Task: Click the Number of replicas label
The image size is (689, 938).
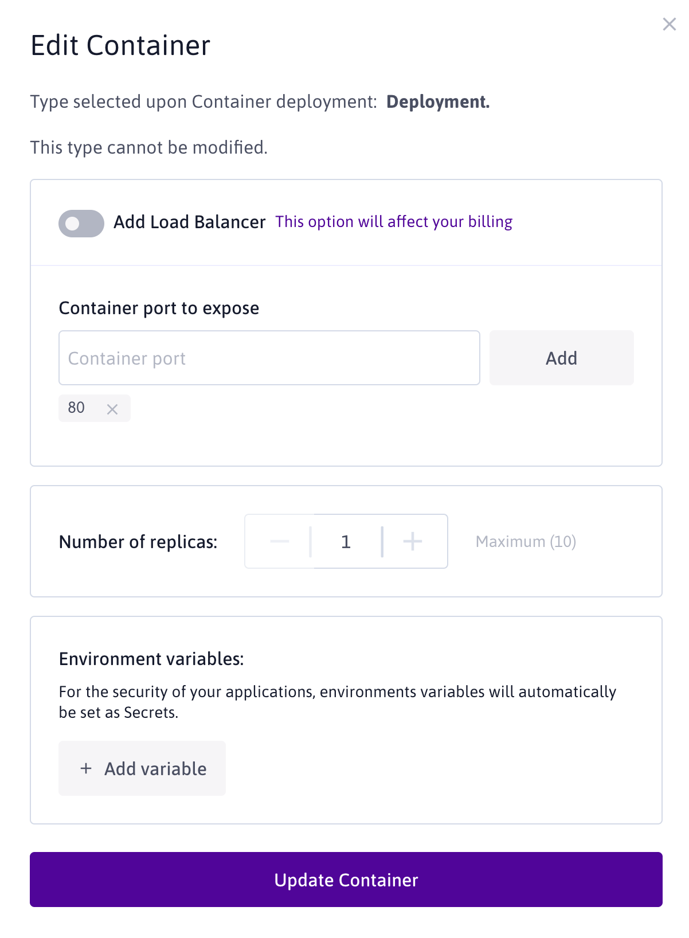Action: 138,542
